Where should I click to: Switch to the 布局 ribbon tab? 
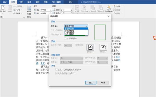[13, 2]
